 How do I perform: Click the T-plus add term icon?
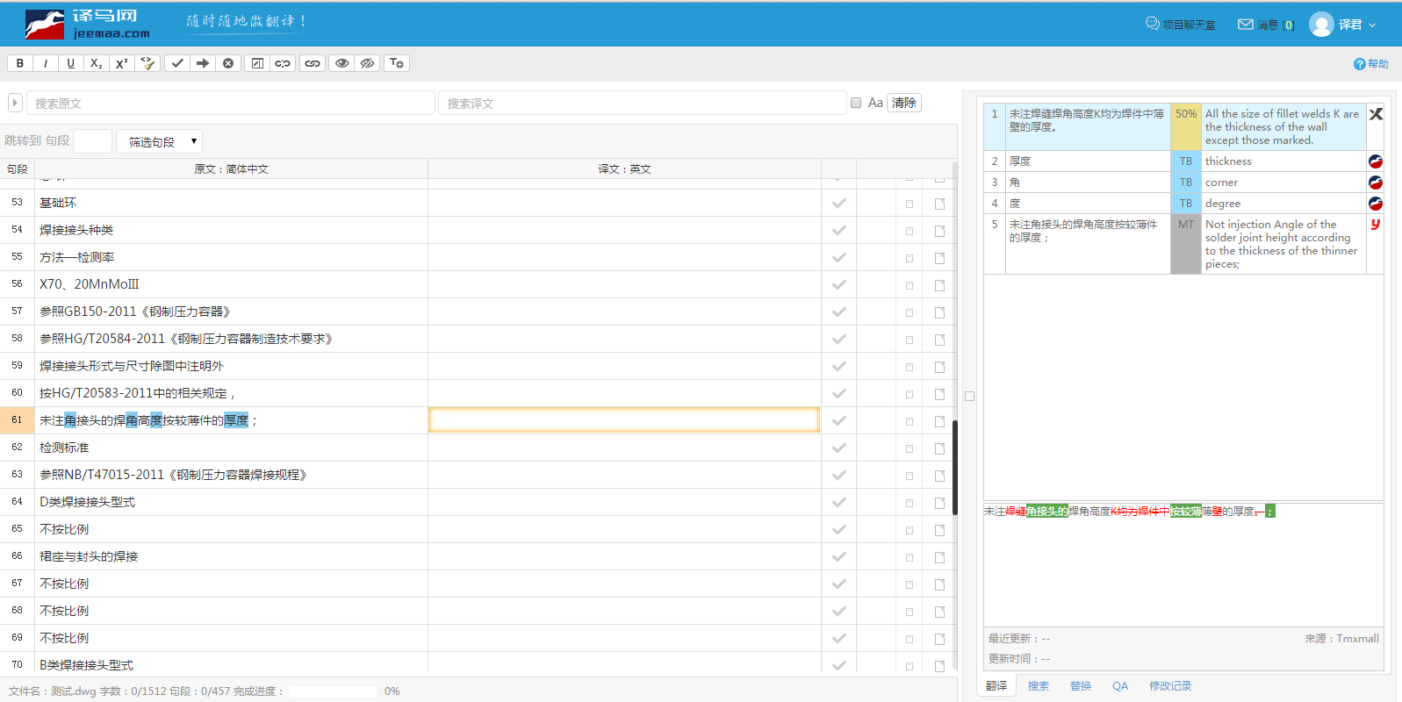(397, 63)
